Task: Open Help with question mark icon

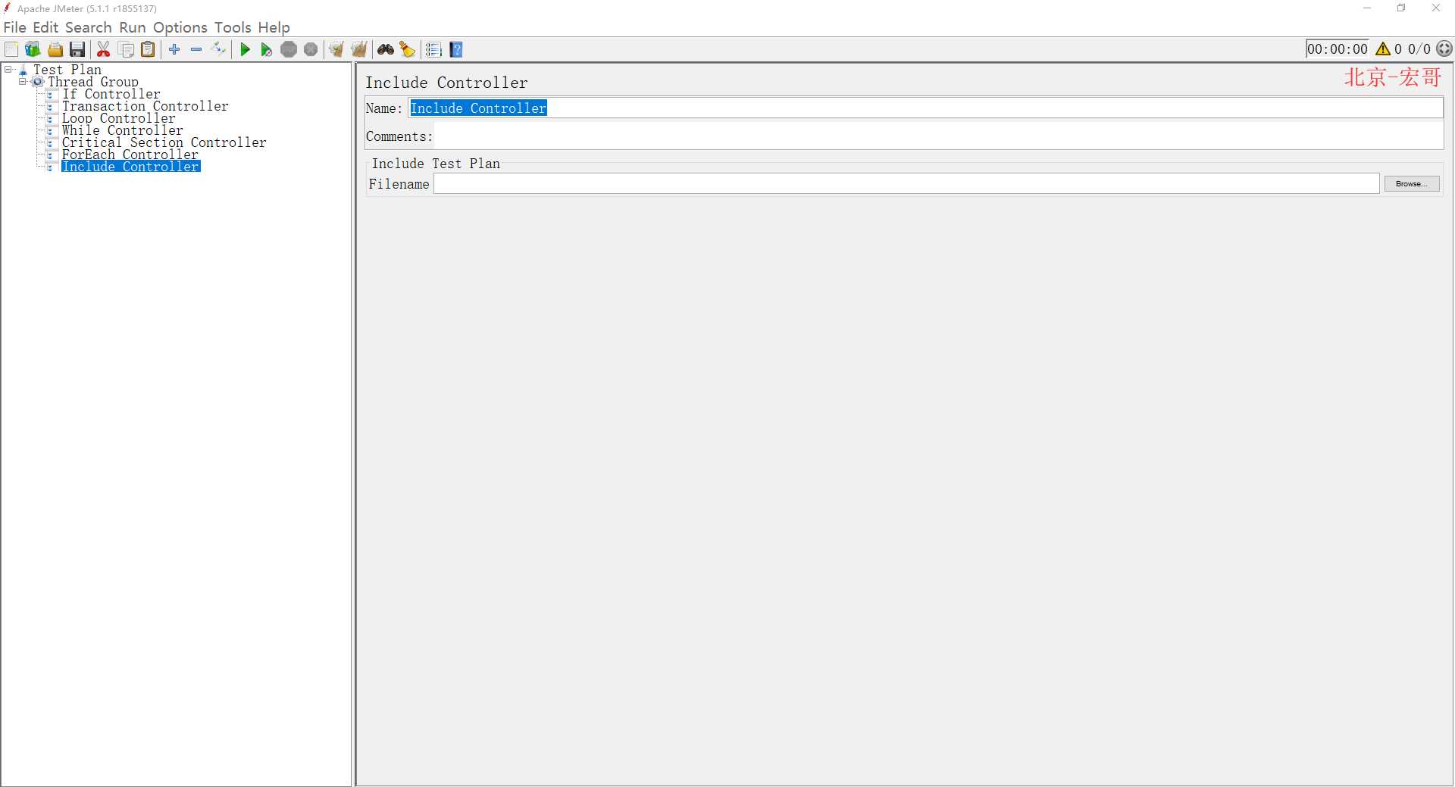Action: pos(456,50)
